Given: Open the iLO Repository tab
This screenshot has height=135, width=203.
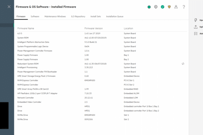Looking at the screenshot, I should [x=78, y=16].
